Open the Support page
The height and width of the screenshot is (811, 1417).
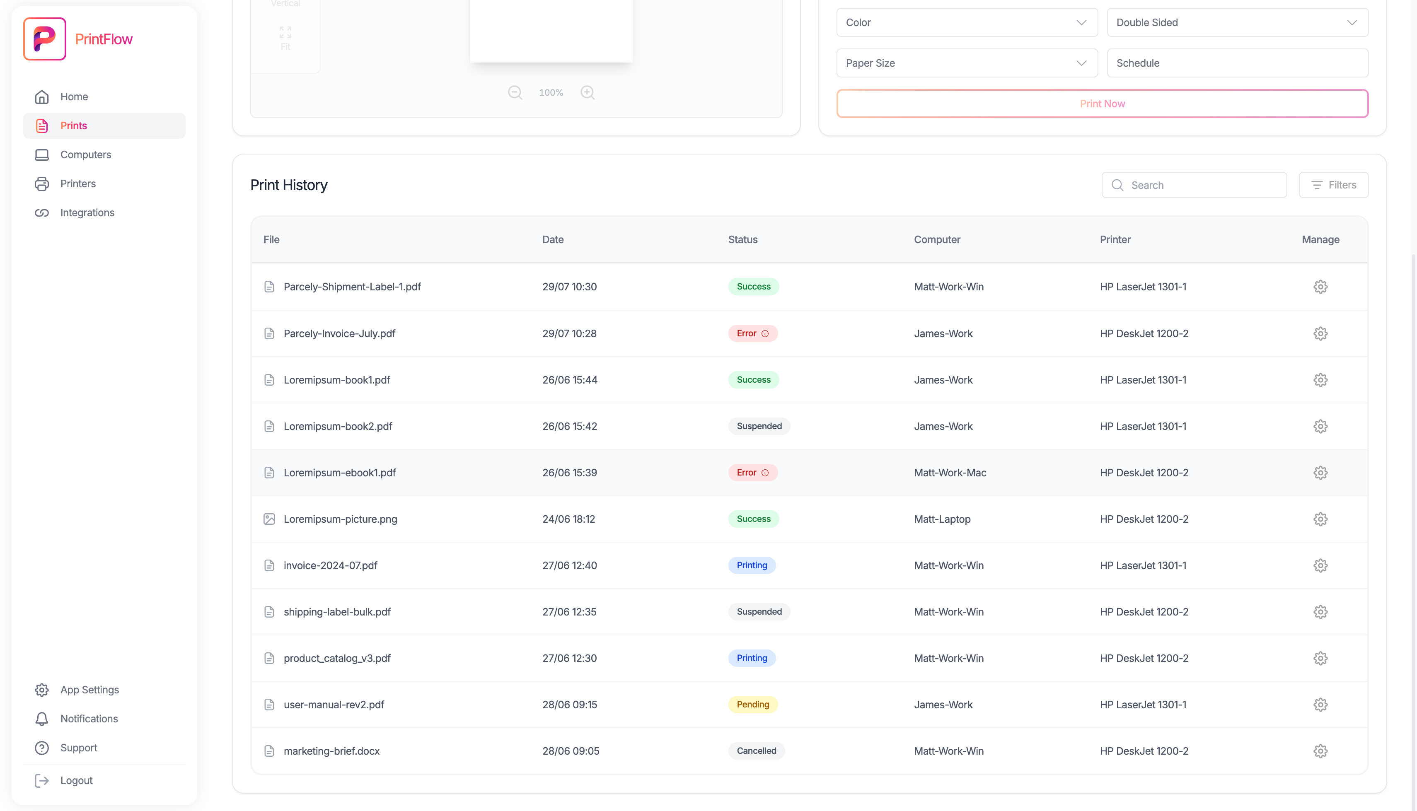(x=104, y=748)
